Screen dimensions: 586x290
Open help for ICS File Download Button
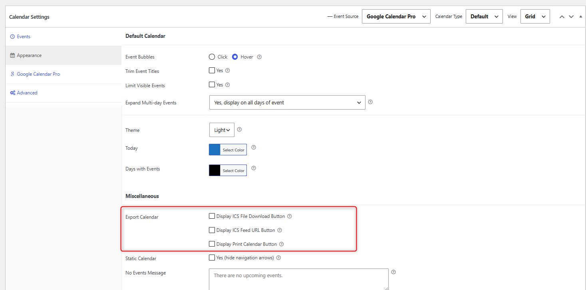(x=290, y=216)
